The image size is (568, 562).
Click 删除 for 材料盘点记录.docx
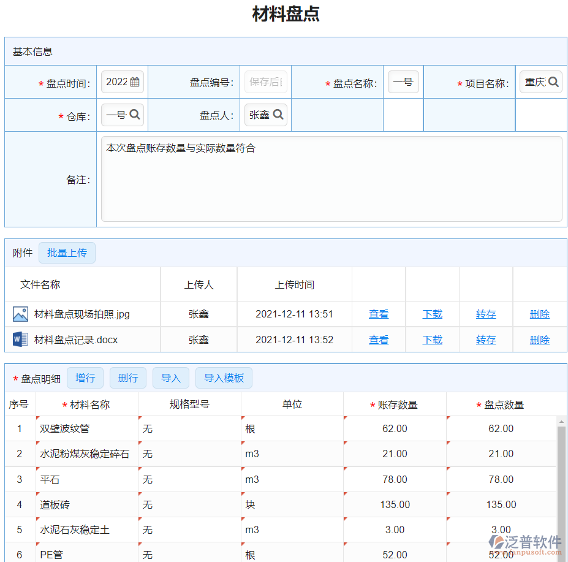coord(540,340)
